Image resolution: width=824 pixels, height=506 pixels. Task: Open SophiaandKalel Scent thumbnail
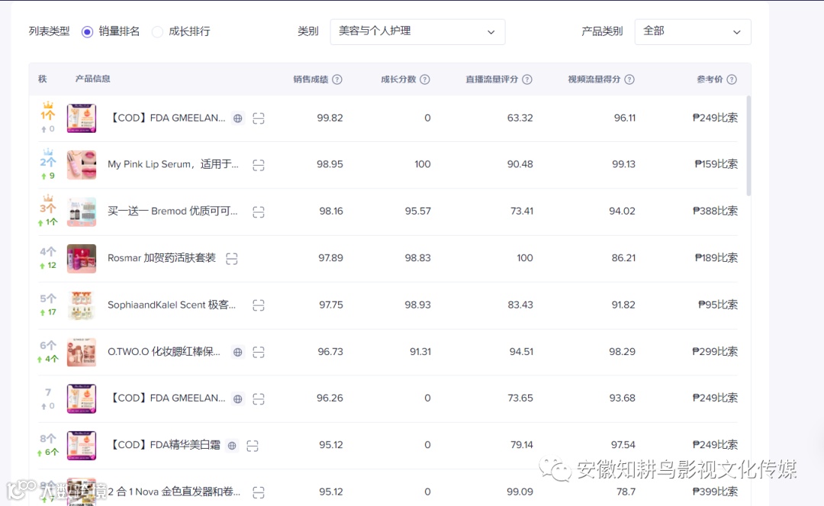(82, 305)
